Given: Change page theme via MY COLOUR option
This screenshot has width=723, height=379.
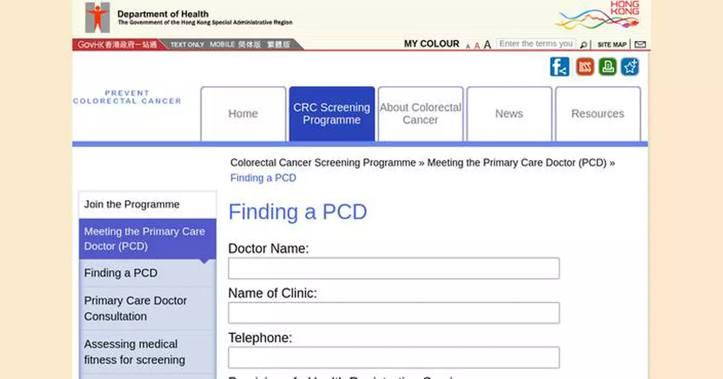Looking at the screenshot, I should [x=431, y=43].
